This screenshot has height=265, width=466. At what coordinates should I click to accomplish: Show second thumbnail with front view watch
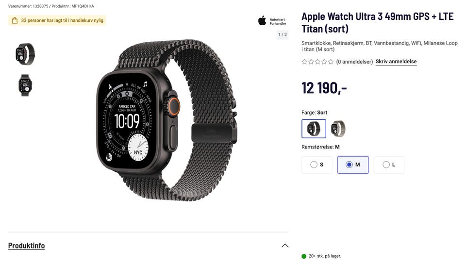coord(25,85)
